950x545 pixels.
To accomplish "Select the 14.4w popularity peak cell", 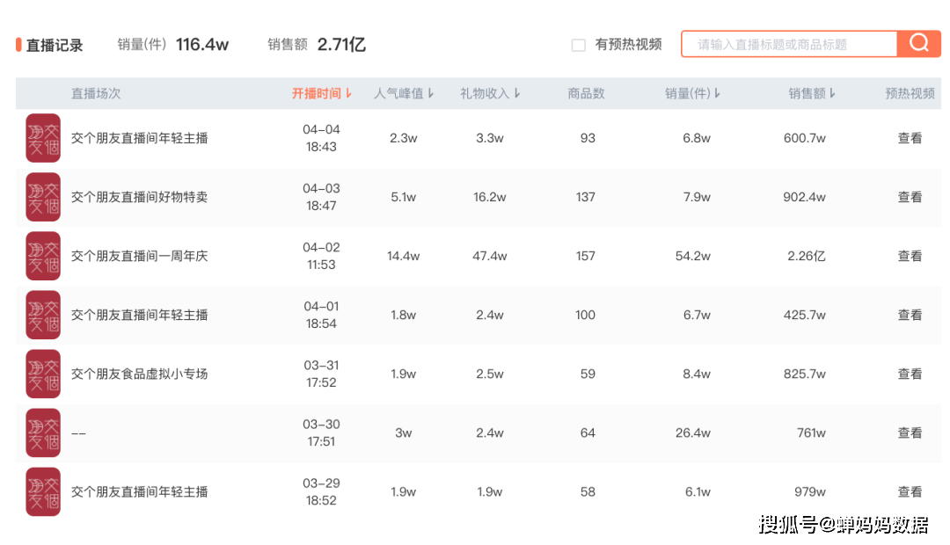I will coord(403,256).
